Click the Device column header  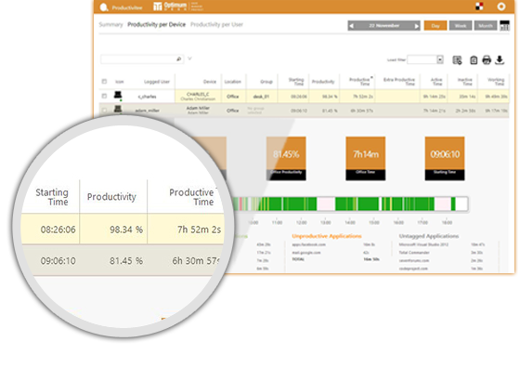209,82
